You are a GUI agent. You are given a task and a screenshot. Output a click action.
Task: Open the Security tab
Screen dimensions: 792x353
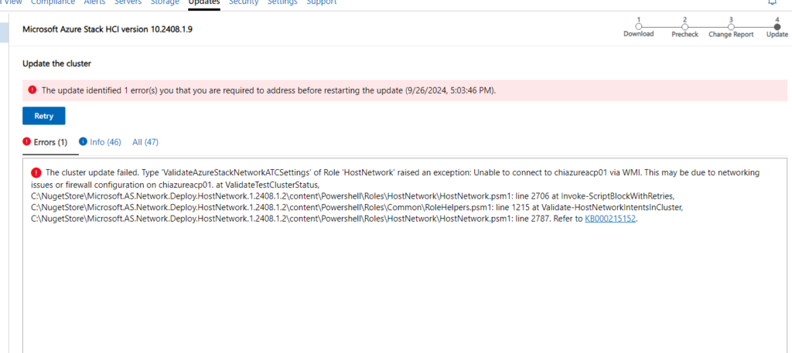point(244,2)
